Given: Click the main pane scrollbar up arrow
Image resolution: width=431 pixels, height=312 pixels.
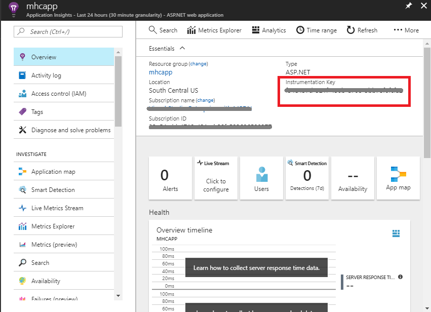Looking at the screenshot, I should (x=427, y=44).
